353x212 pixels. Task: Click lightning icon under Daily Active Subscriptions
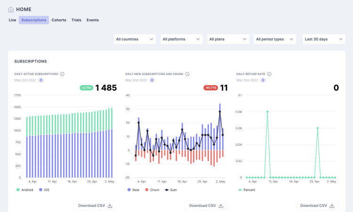click(41, 80)
